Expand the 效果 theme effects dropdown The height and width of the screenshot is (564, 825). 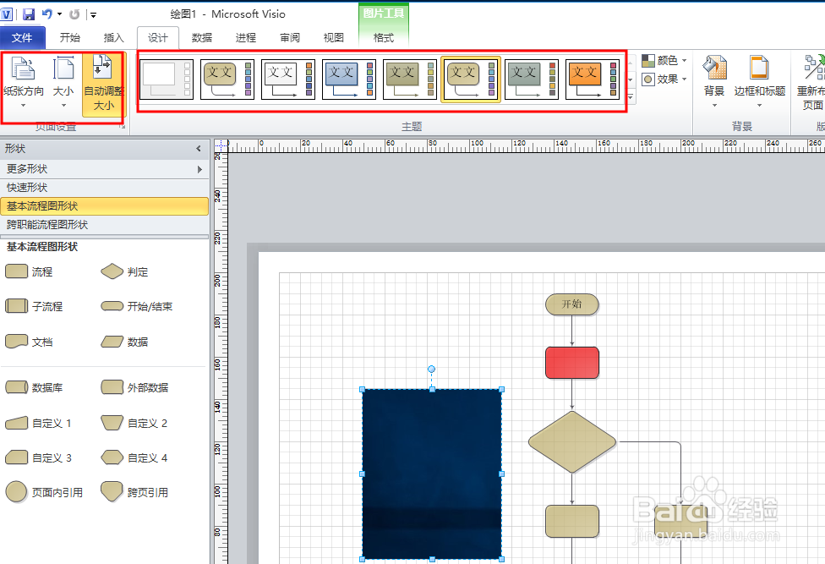click(665, 79)
